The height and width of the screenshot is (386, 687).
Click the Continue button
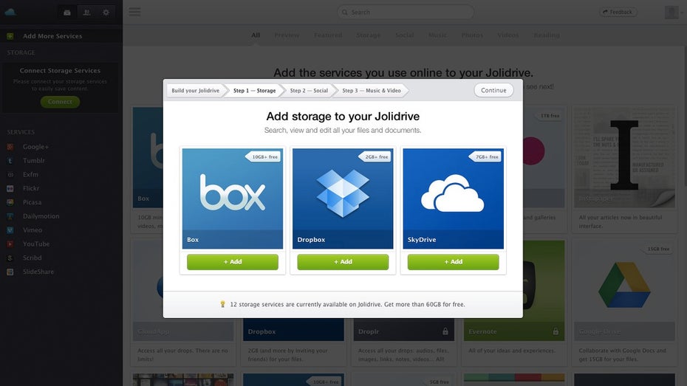pyautogui.click(x=493, y=90)
